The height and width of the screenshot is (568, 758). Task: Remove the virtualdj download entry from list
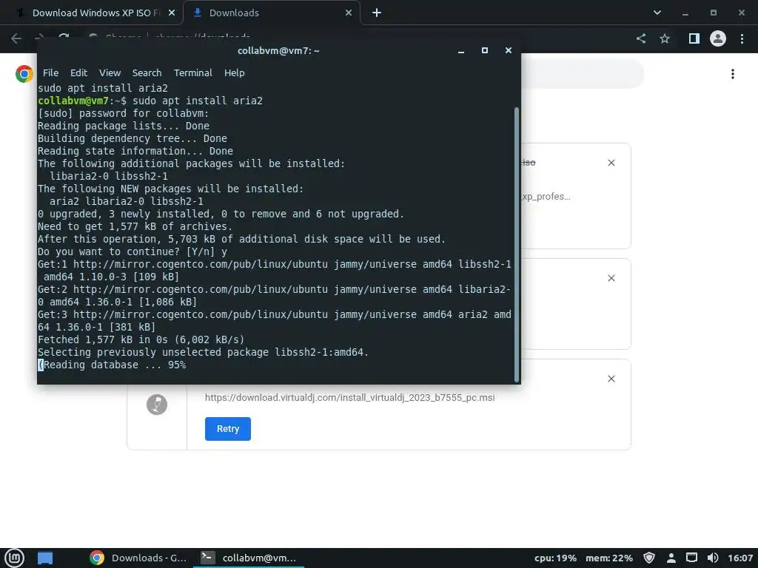click(x=611, y=379)
